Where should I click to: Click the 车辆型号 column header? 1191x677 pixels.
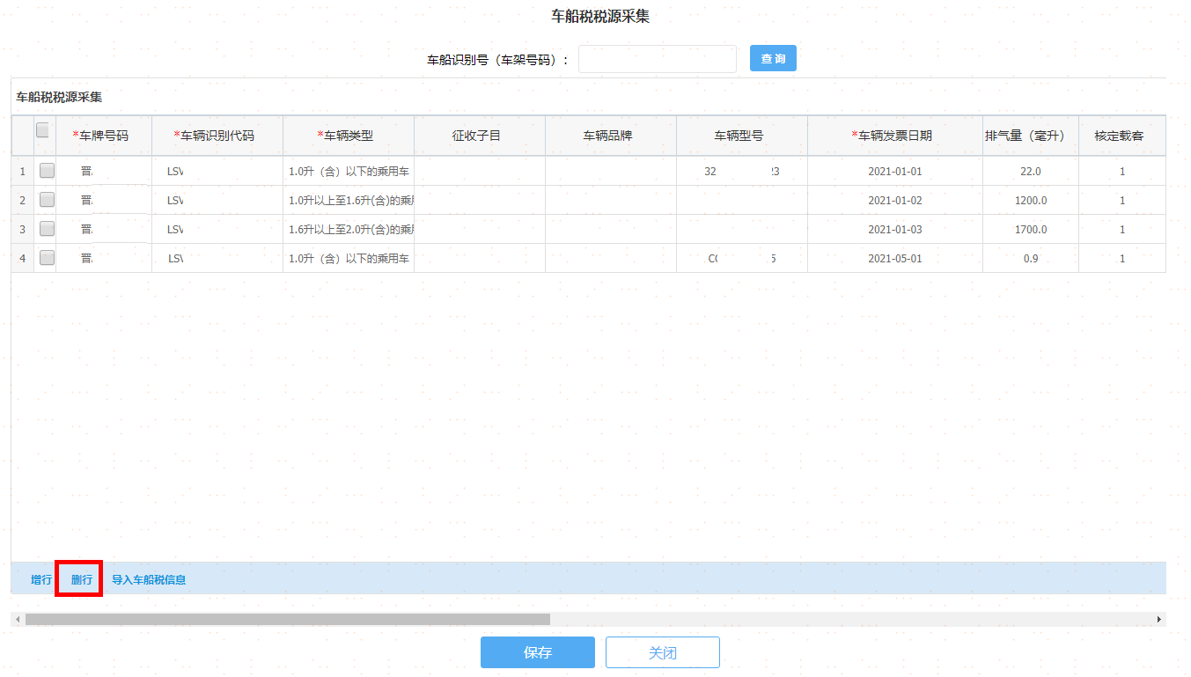point(742,136)
